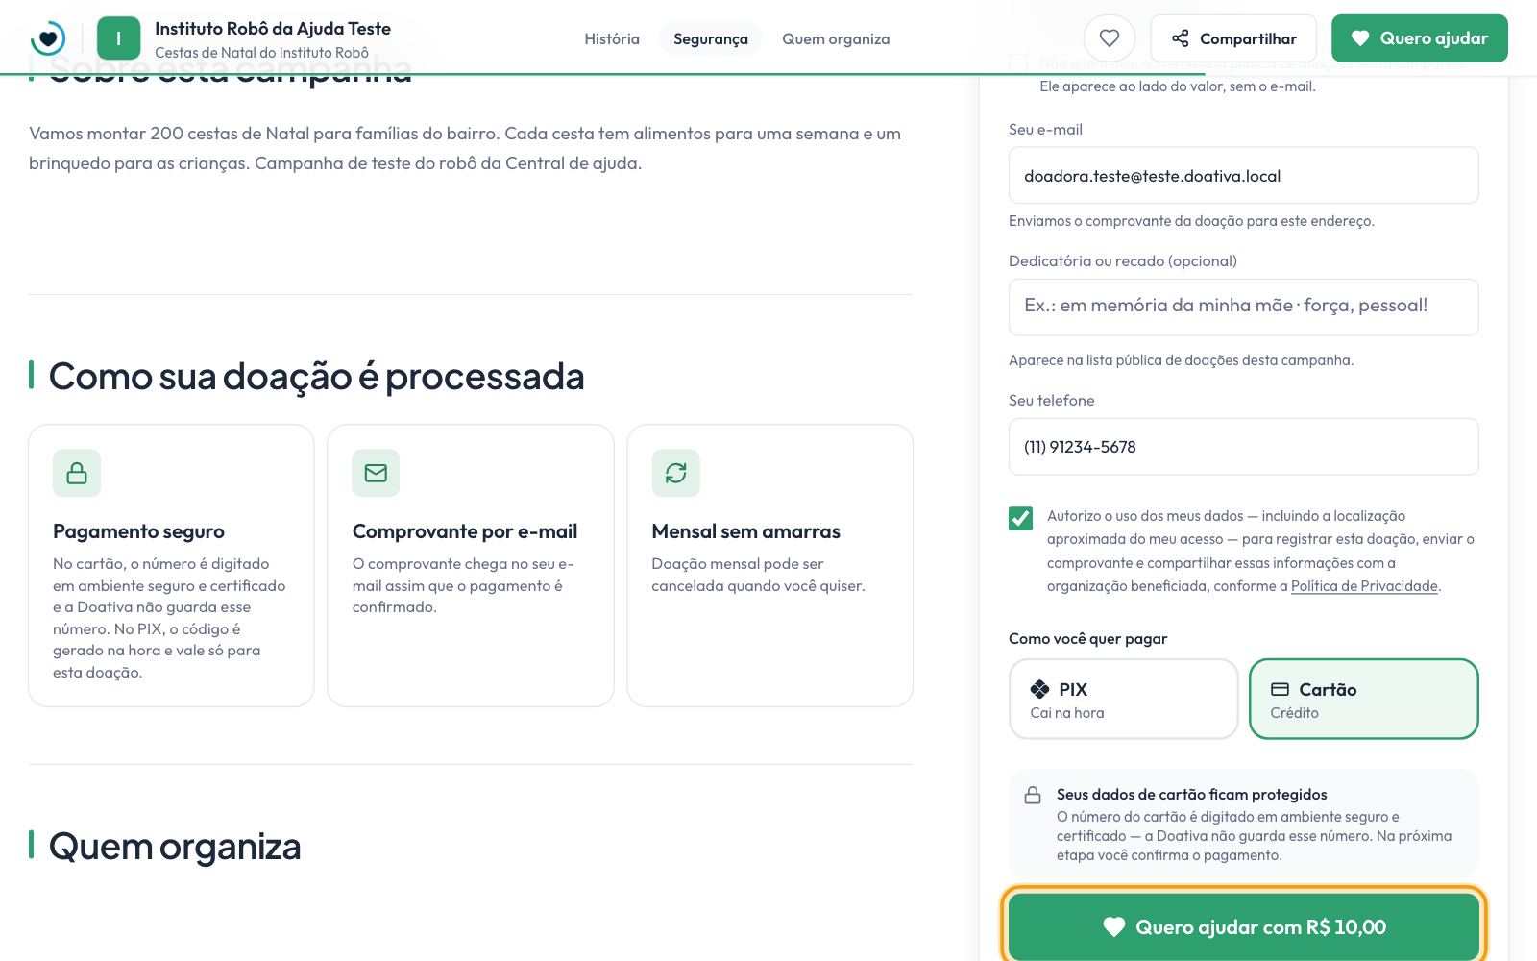1537x961 pixels.
Task: Click the share icon in Compartilhar
Action: 1181,38
